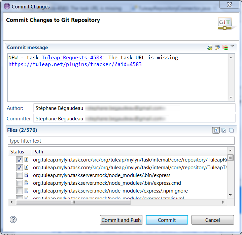Toggle the show untracked files button
This screenshot has width=242, height=235.
pyautogui.click(x=216, y=130)
